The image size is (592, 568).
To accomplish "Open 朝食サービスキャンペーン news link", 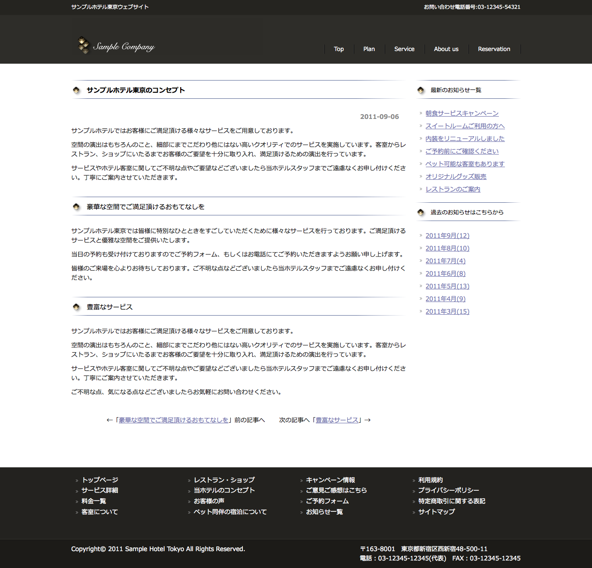I will point(462,113).
